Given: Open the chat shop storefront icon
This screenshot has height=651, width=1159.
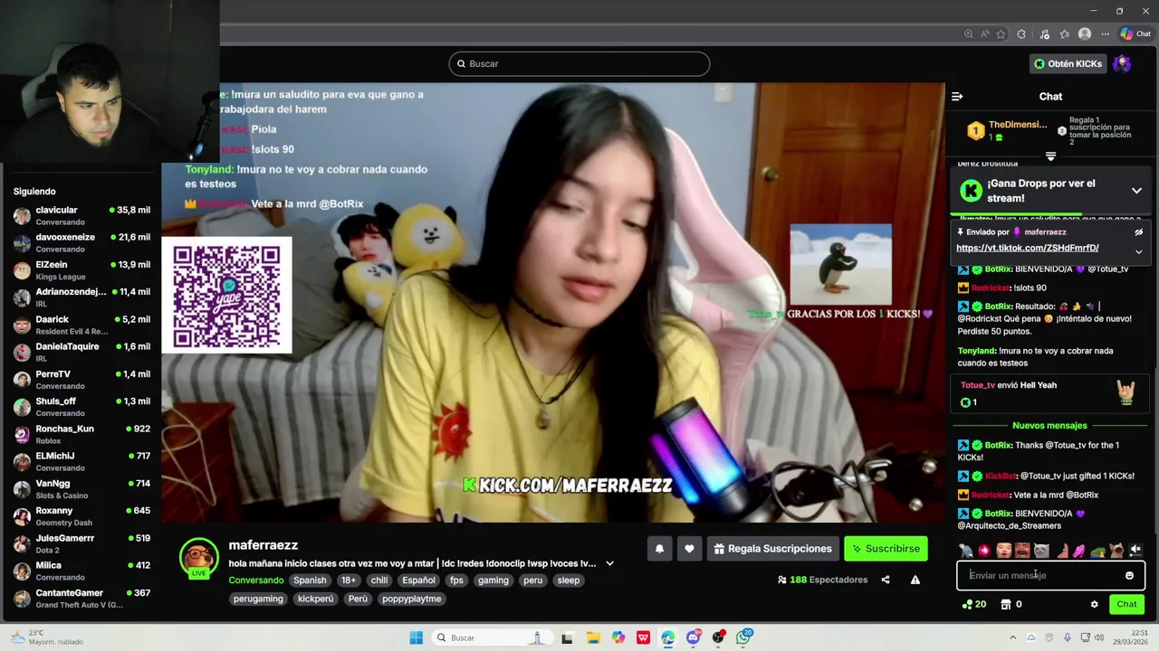Looking at the screenshot, I should point(1006,604).
